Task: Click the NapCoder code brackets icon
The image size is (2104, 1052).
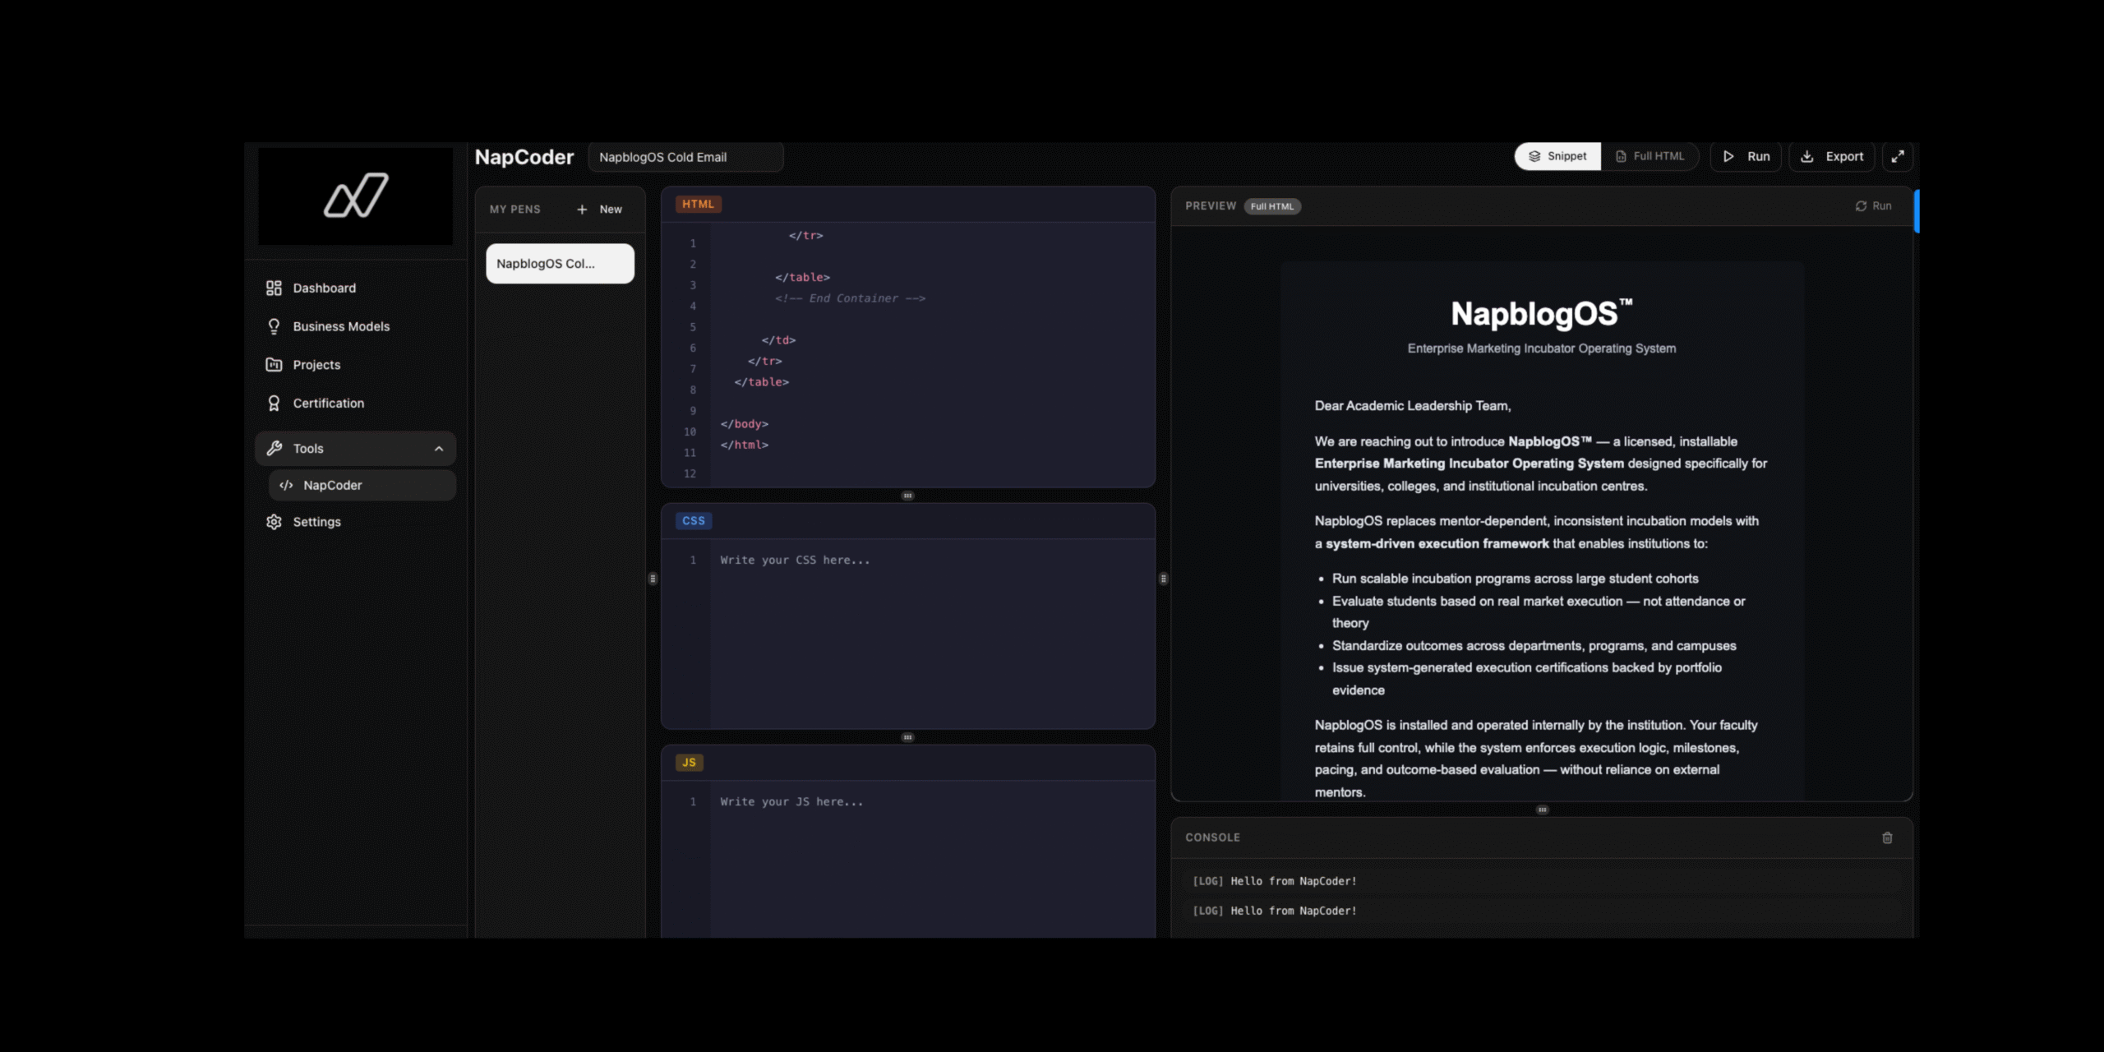Action: tap(286, 485)
